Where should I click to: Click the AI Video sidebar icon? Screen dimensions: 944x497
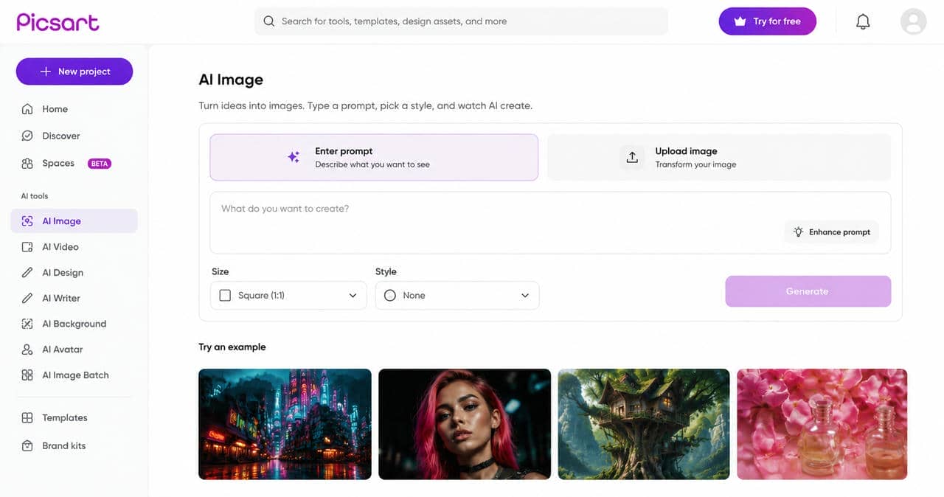click(27, 247)
